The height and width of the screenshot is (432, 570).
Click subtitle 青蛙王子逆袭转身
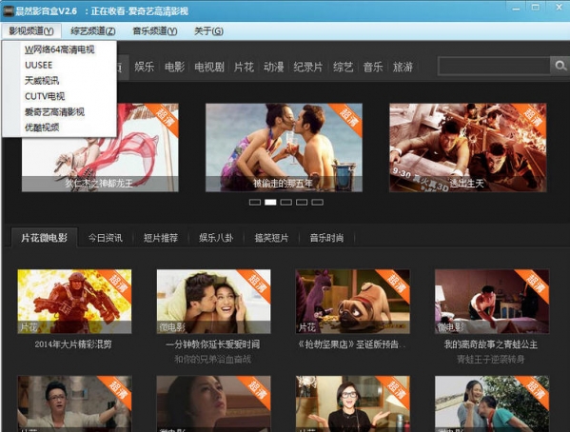(491, 360)
